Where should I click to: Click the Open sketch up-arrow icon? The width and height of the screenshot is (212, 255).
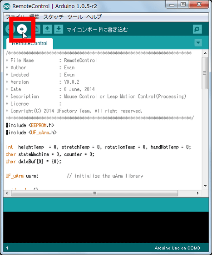(47, 29)
